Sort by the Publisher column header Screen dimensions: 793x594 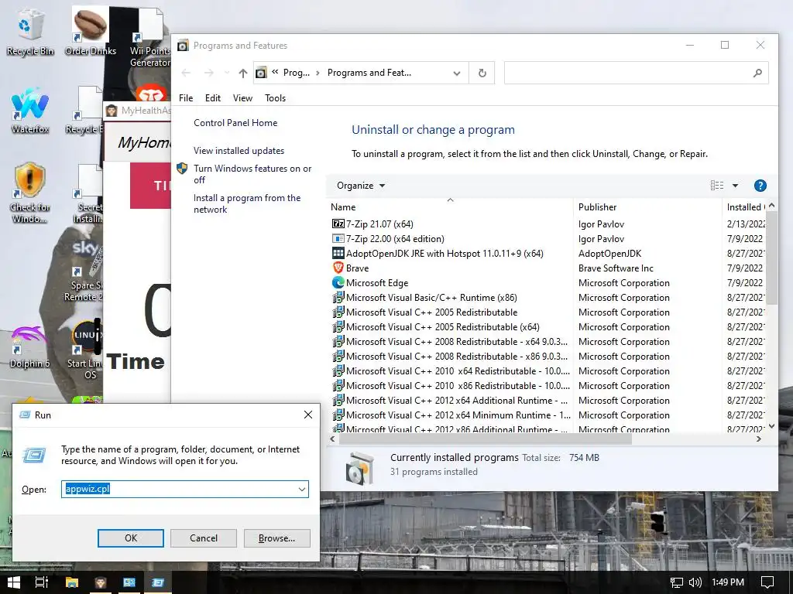point(648,207)
